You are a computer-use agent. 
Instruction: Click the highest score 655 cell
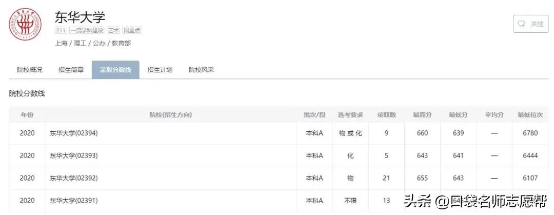point(422,178)
